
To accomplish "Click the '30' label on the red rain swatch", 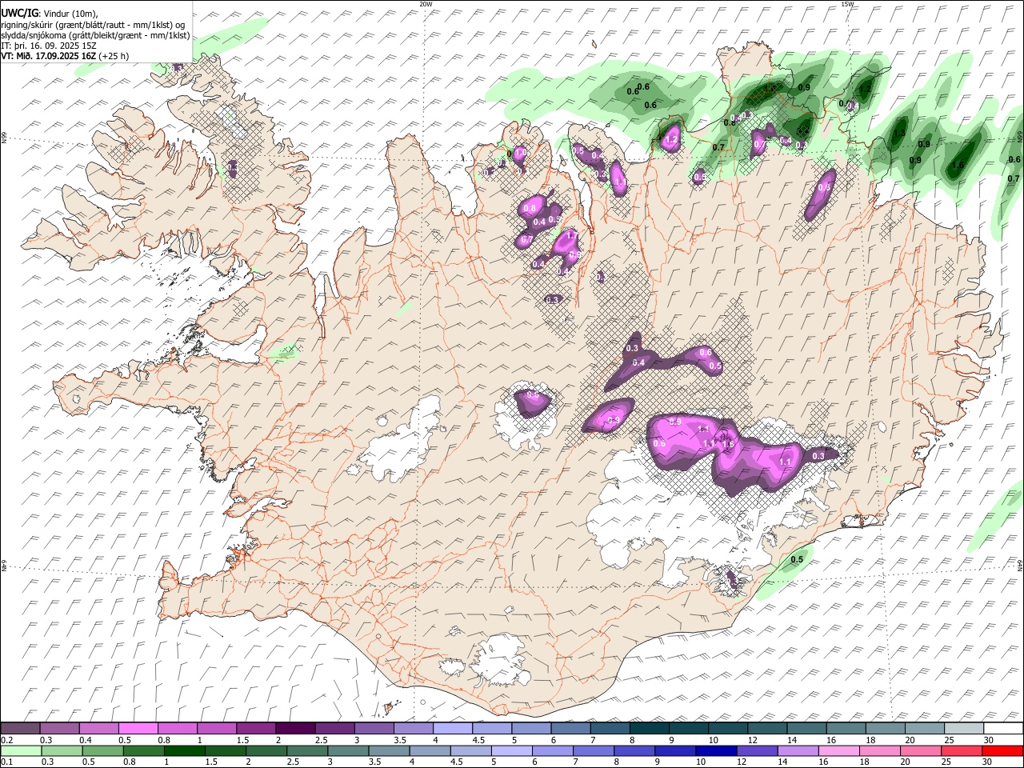I will tap(989, 762).
